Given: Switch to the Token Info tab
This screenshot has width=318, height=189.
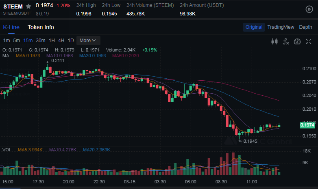Looking at the screenshot, I should pyautogui.click(x=41, y=27).
